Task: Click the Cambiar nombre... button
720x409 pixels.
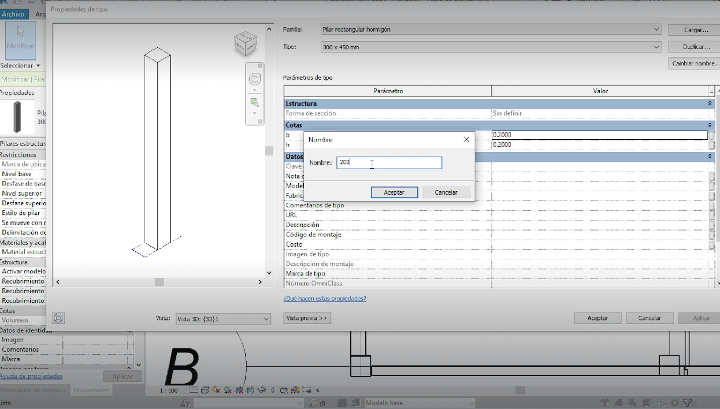Action: 696,64
